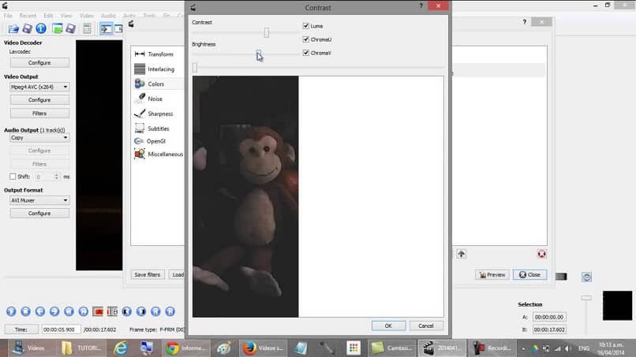Set selection marker B icon
This screenshot has height=357, width=636.
tap(112, 311)
